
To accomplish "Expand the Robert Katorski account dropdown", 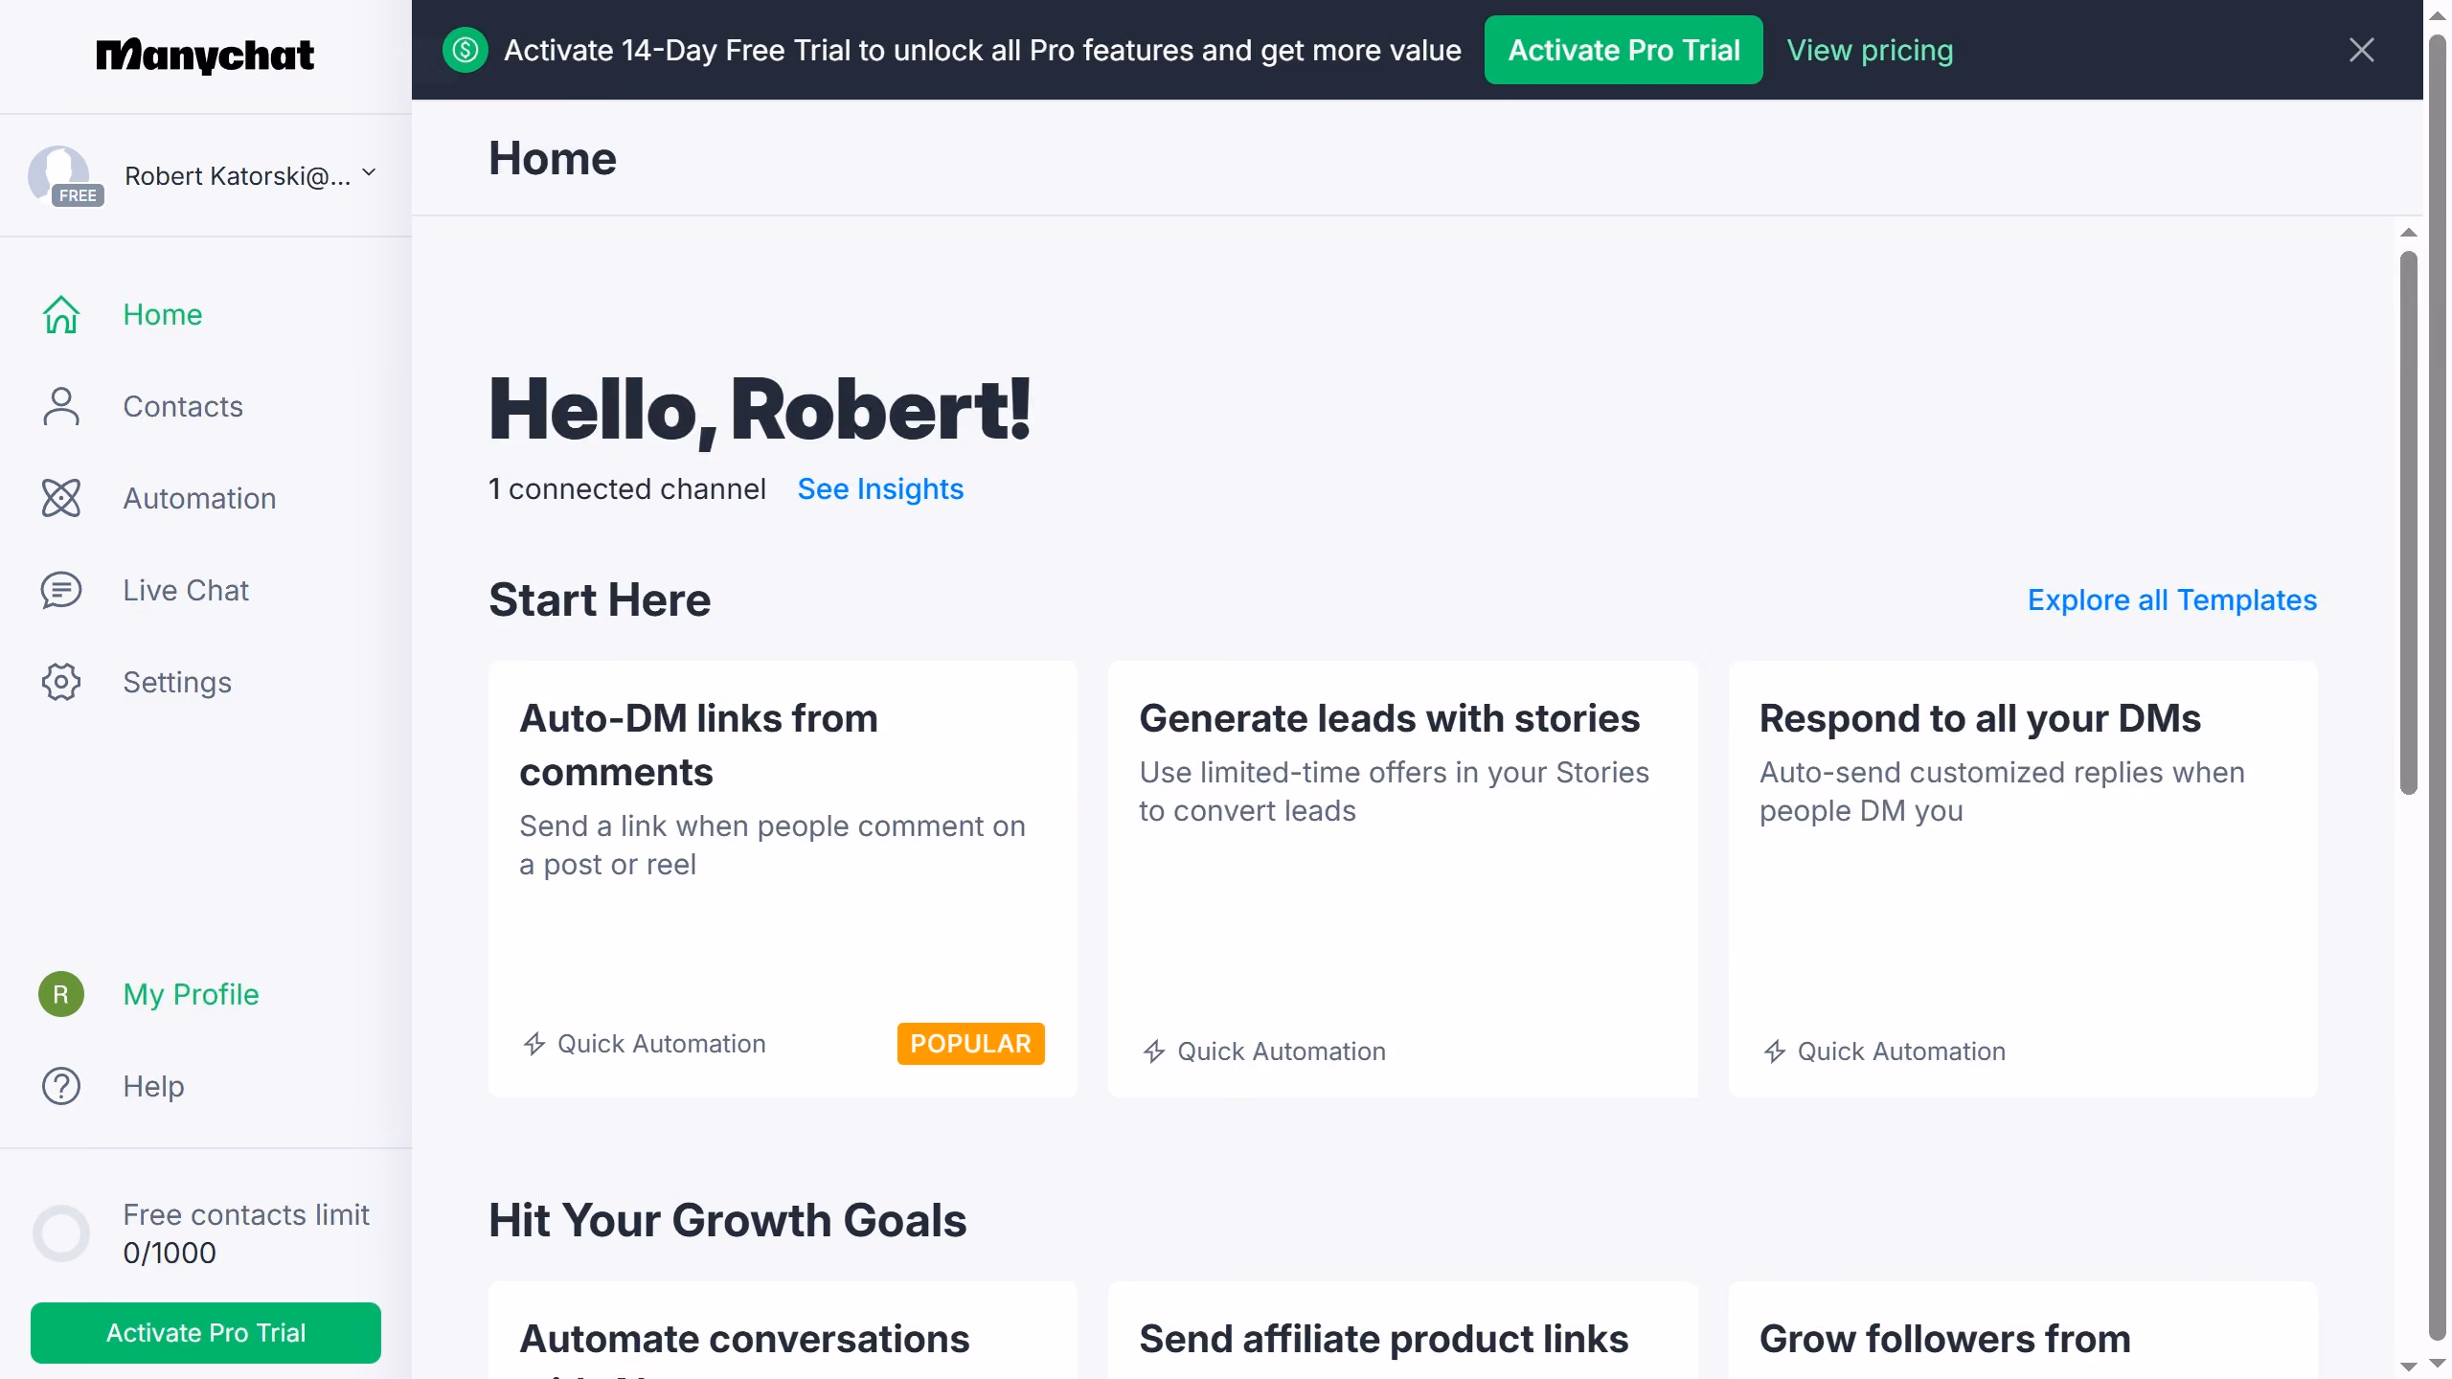I will 369,173.
